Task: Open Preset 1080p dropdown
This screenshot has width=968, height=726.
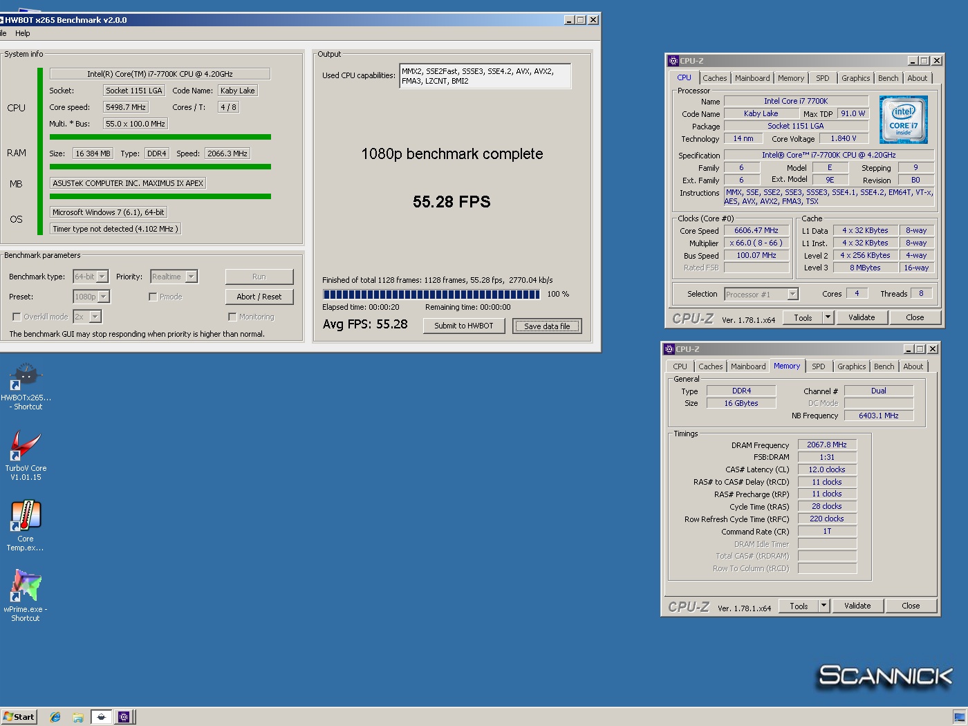Action: pyautogui.click(x=104, y=297)
